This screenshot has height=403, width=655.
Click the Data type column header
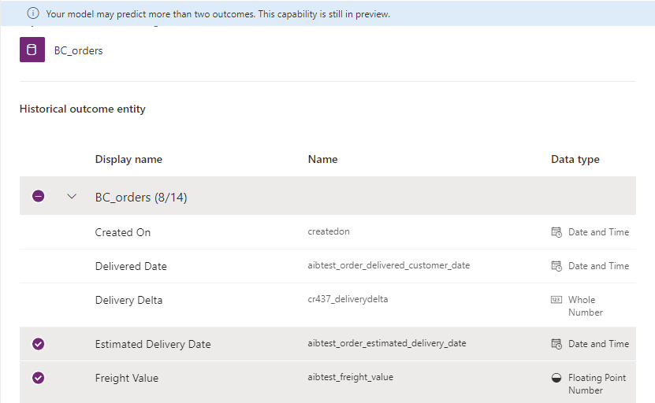tap(575, 159)
